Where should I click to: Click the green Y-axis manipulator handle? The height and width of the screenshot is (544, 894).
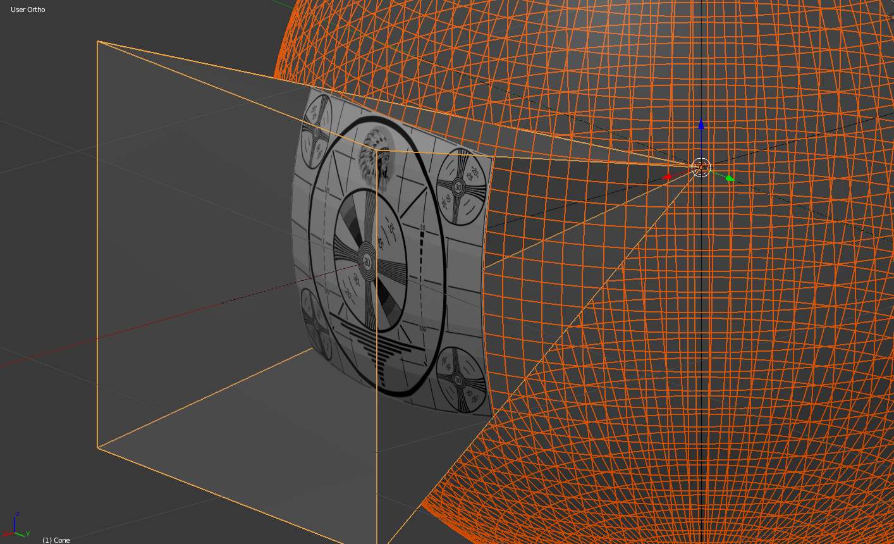729,178
